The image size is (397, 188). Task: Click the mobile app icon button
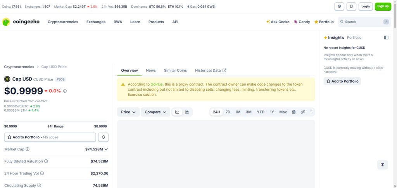click(351, 7)
